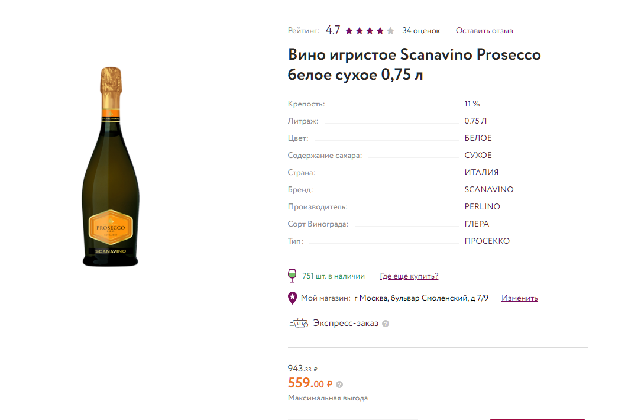Screen dimensions: 641x420
Task: Open the 34 оценок reviews link
Action: [x=421, y=31]
